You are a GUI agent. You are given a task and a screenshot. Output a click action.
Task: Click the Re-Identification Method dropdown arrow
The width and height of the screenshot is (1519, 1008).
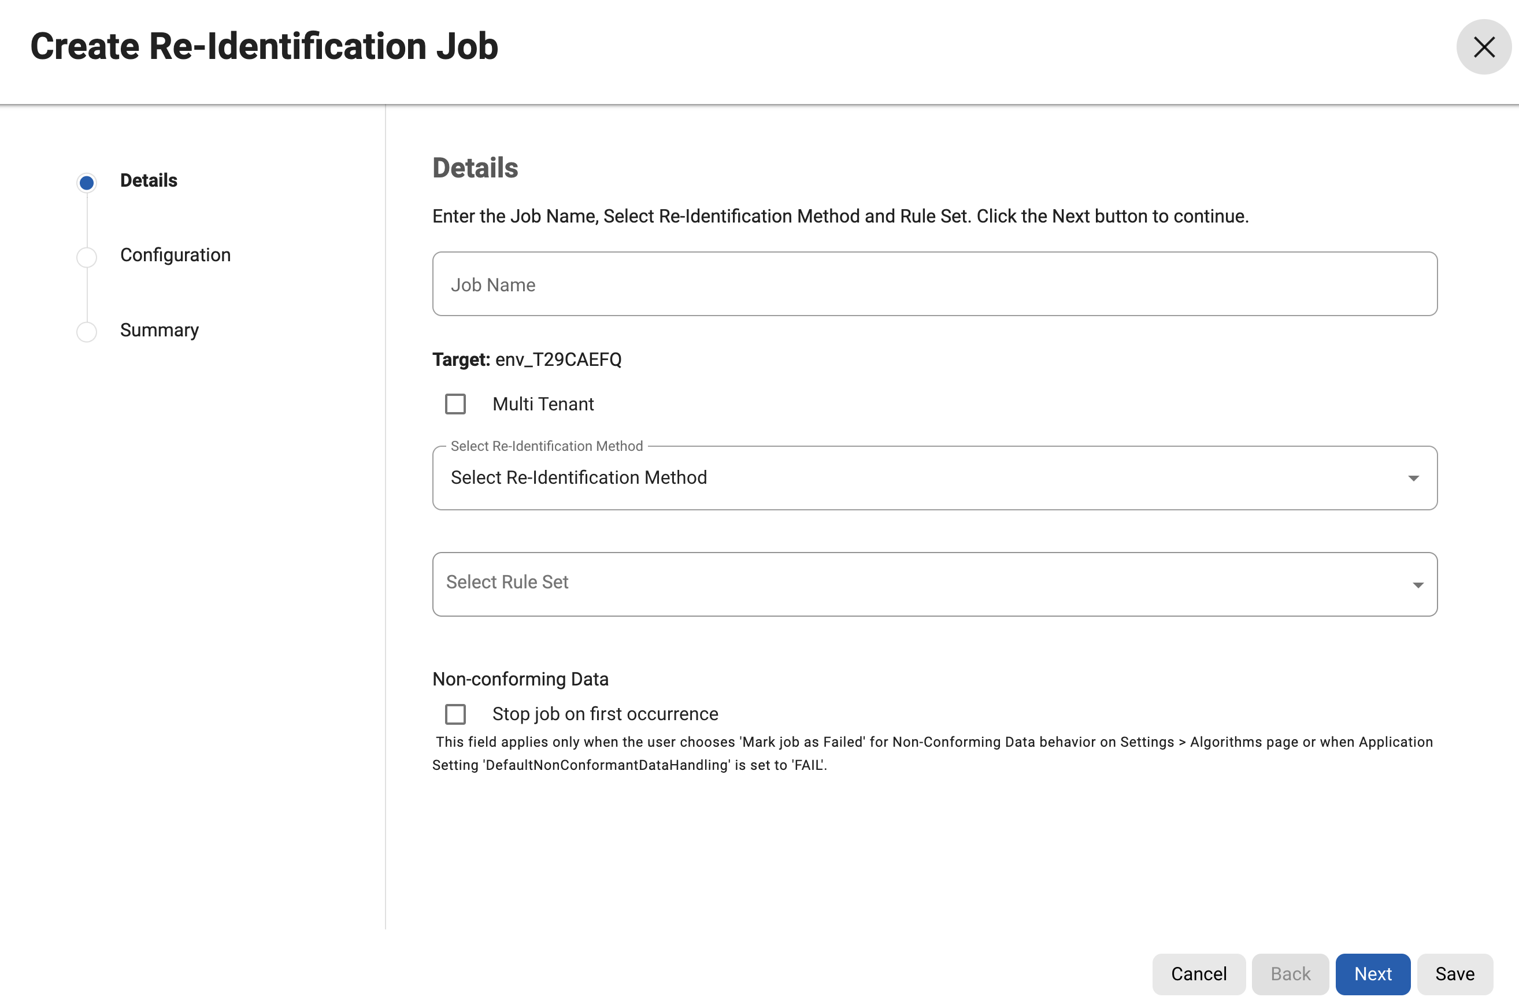click(x=1413, y=479)
